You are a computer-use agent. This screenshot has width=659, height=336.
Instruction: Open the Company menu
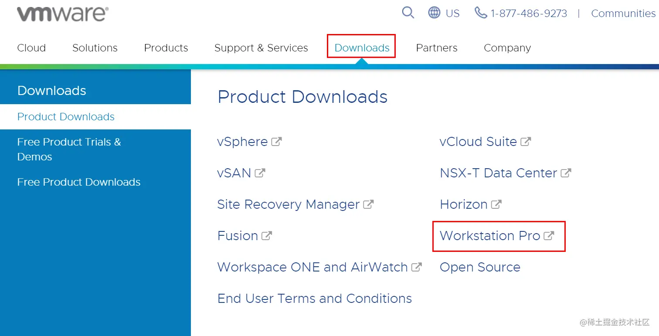pos(507,48)
